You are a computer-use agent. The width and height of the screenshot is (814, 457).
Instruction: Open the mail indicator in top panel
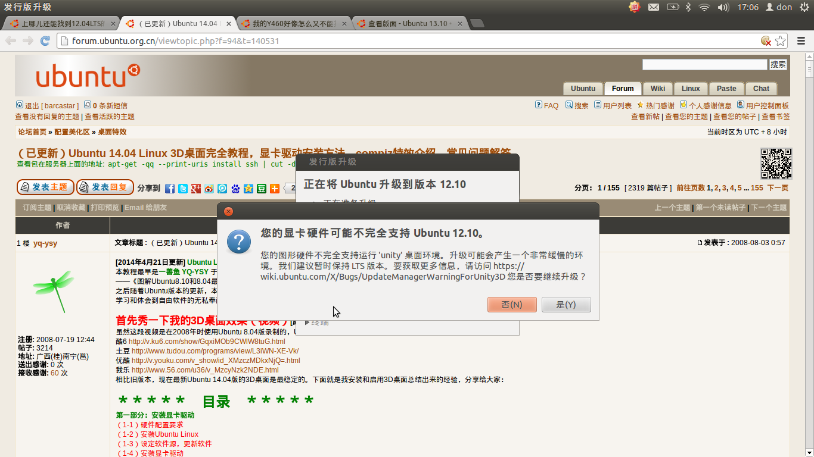click(654, 7)
